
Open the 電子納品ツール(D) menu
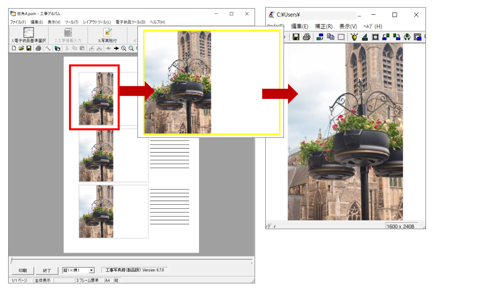point(130,22)
